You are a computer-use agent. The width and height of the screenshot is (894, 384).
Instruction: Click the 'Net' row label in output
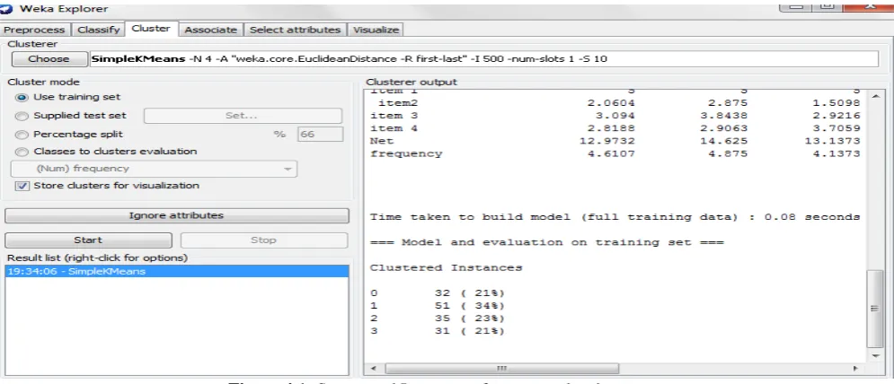tap(382, 141)
